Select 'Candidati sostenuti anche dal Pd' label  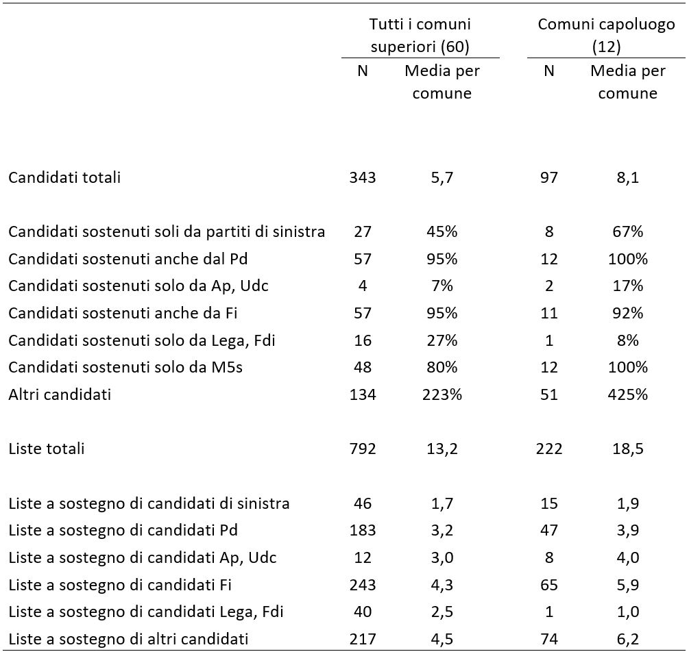click(128, 259)
